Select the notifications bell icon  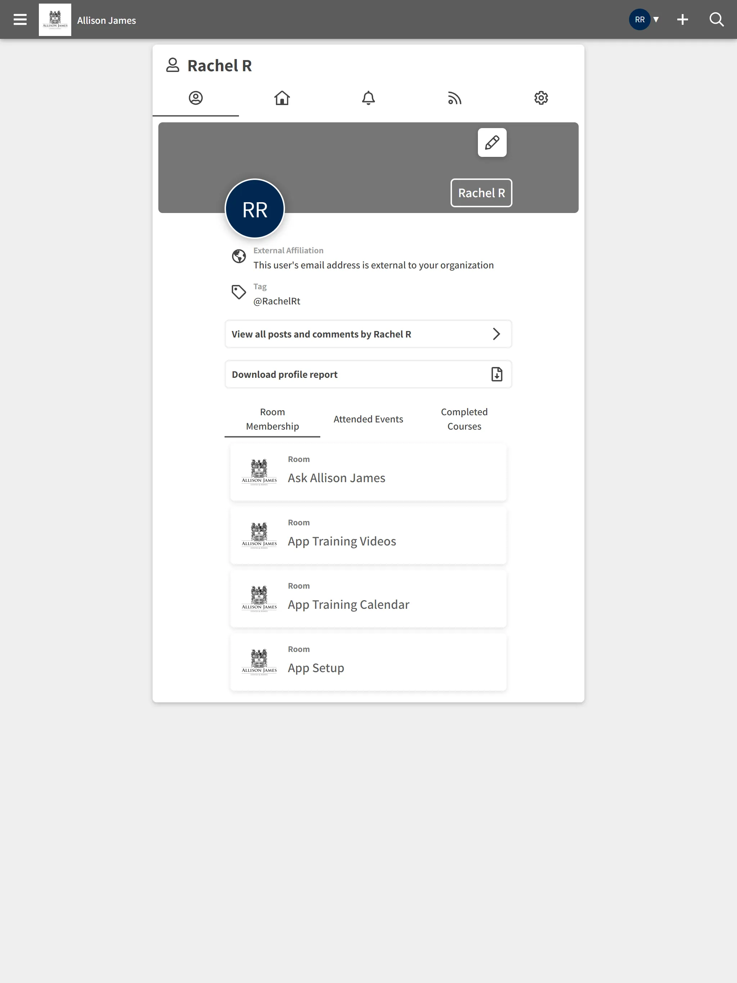368,98
